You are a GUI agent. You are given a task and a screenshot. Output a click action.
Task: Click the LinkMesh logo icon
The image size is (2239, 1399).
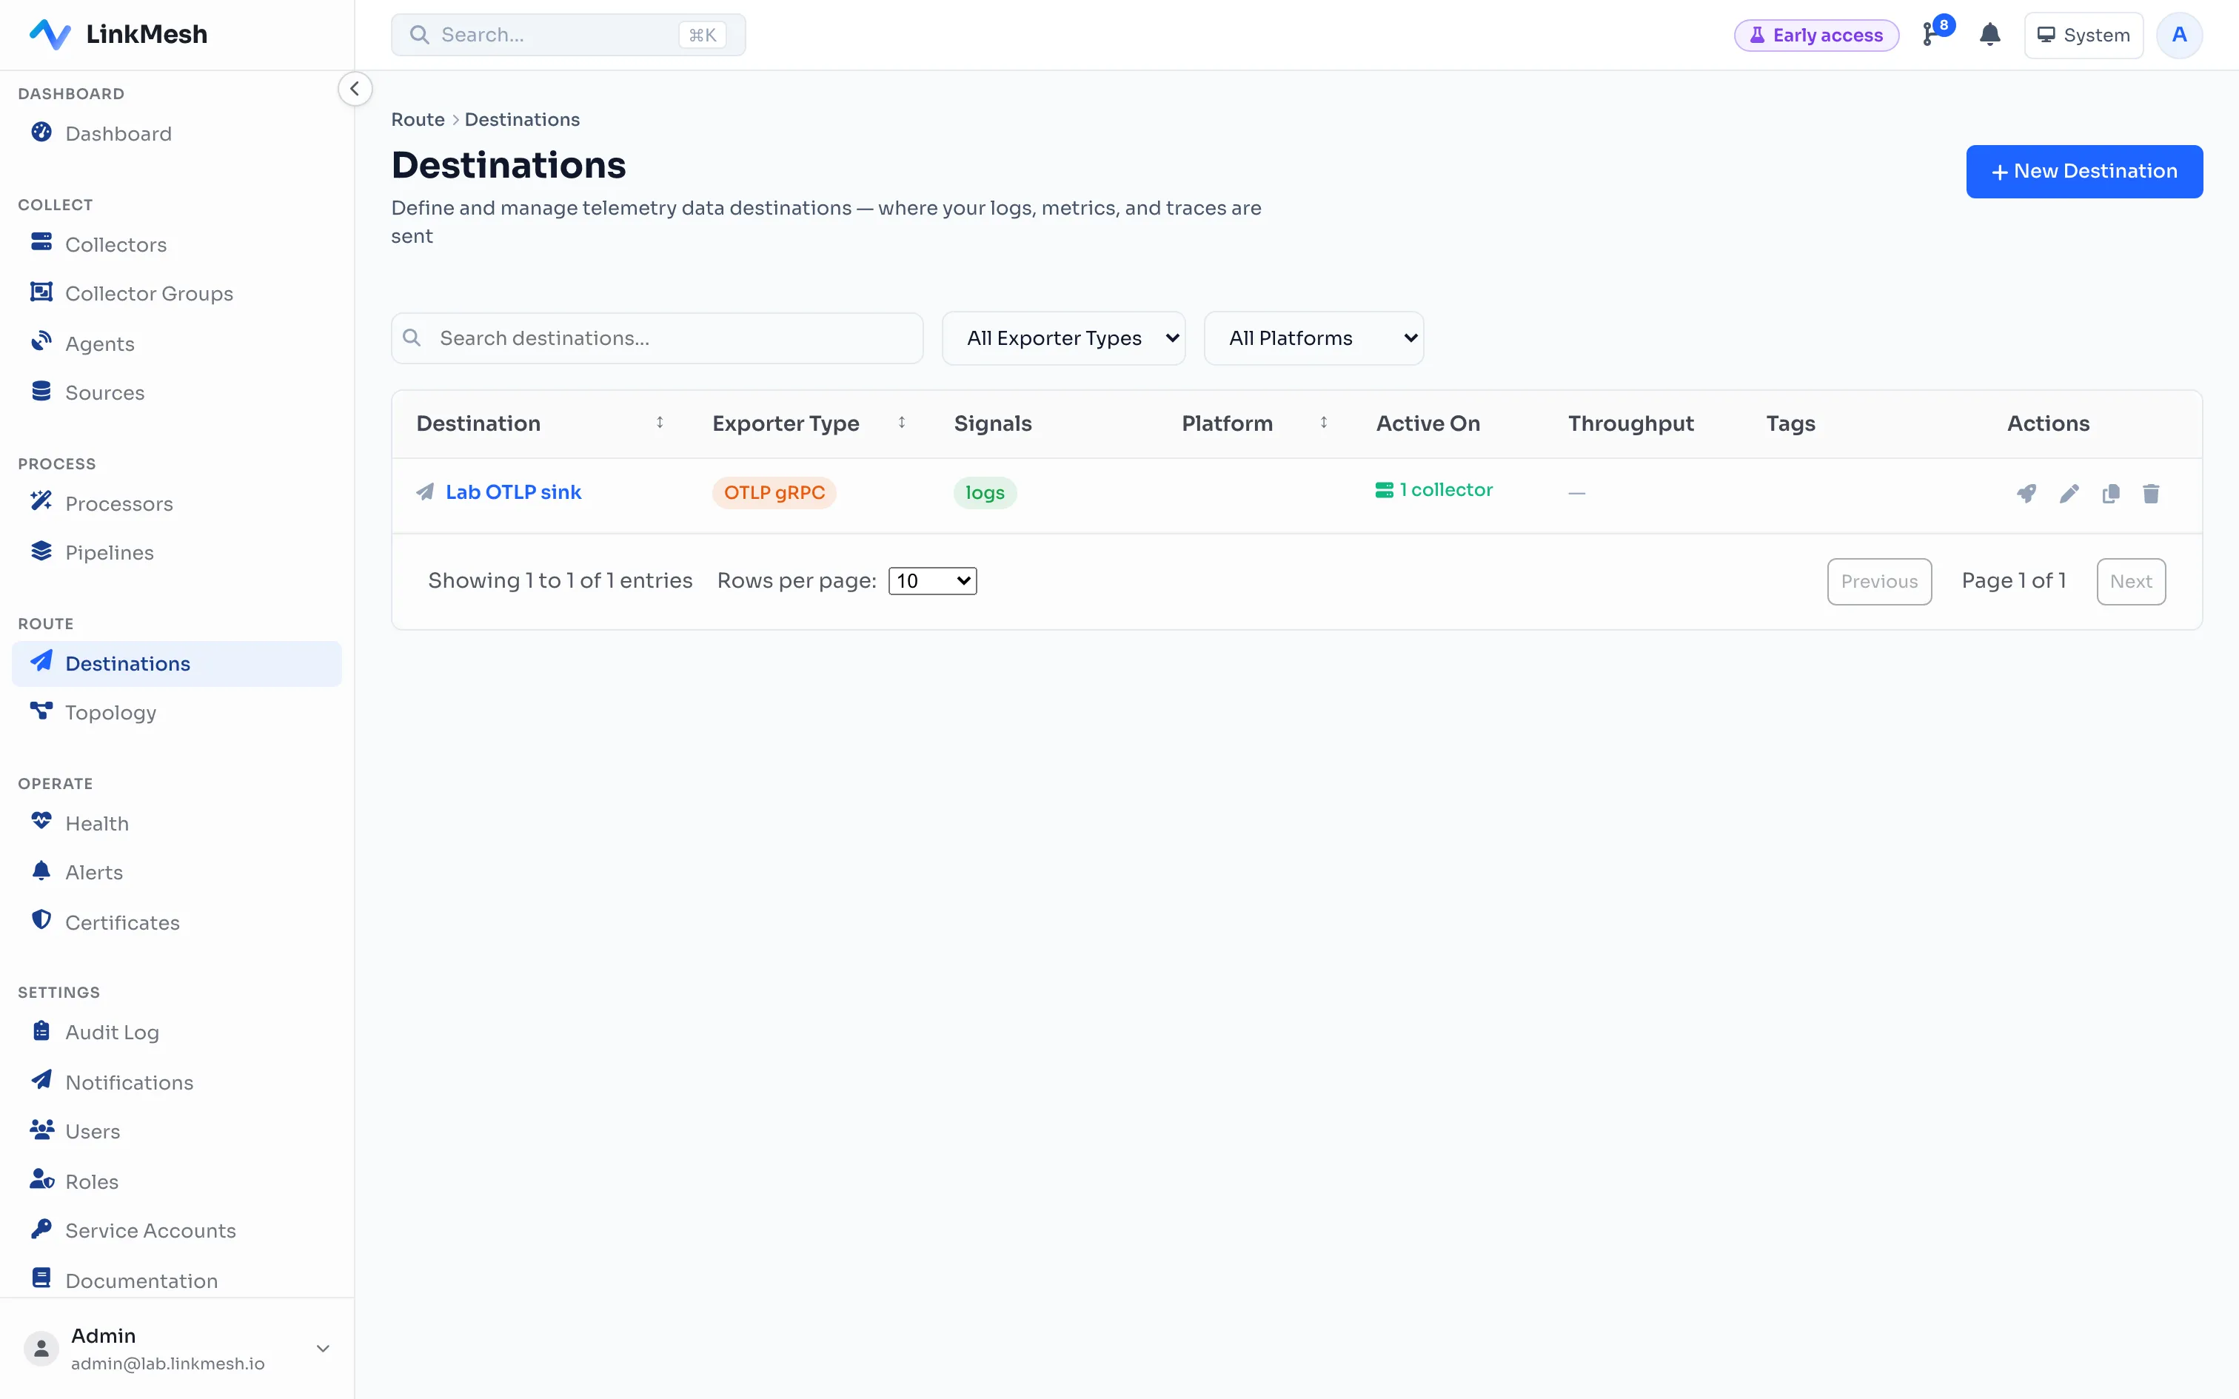click(x=50, y=34)
